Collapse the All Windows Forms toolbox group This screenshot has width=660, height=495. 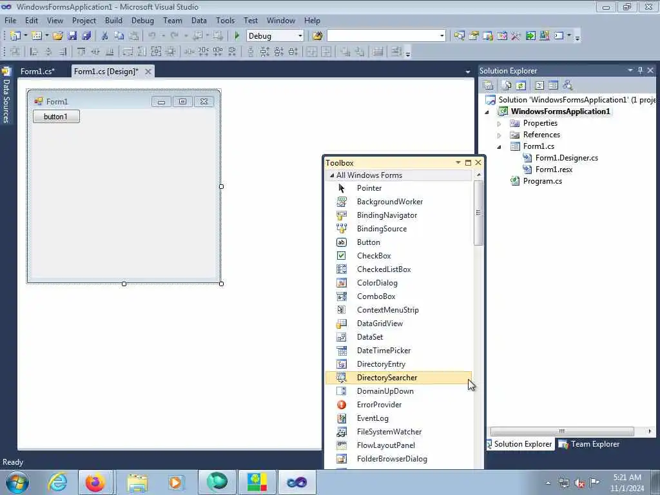(332, 175)
